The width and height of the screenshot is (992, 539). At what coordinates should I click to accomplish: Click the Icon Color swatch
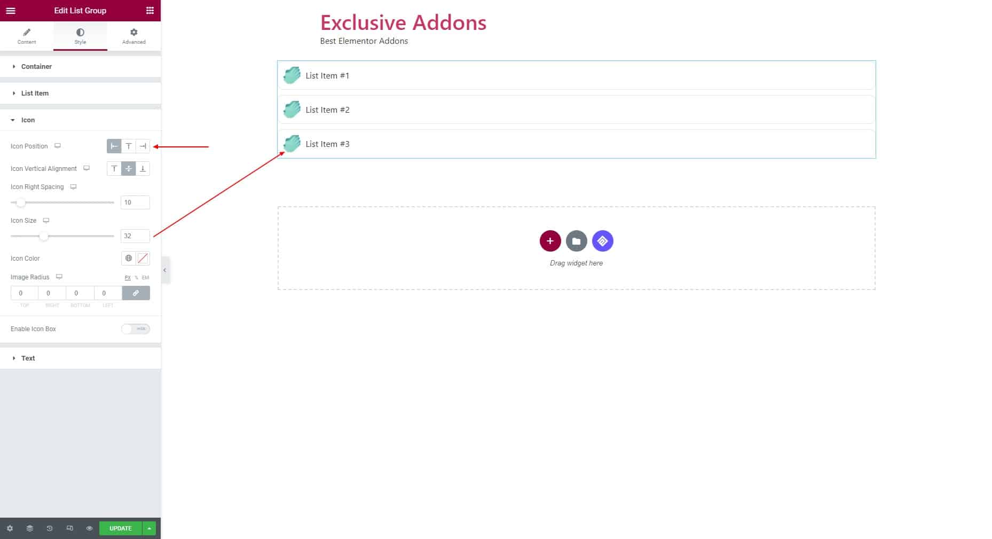point(143,259)
